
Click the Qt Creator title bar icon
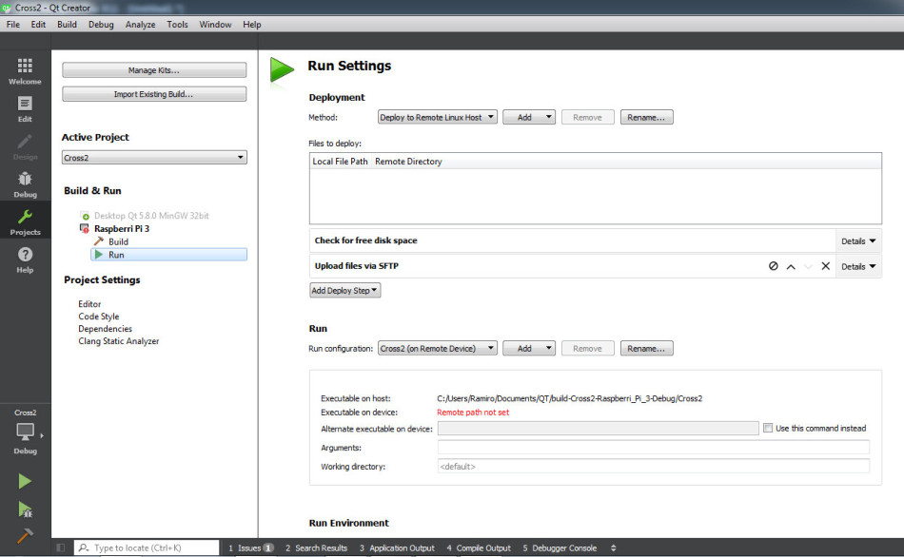(6, 8)
